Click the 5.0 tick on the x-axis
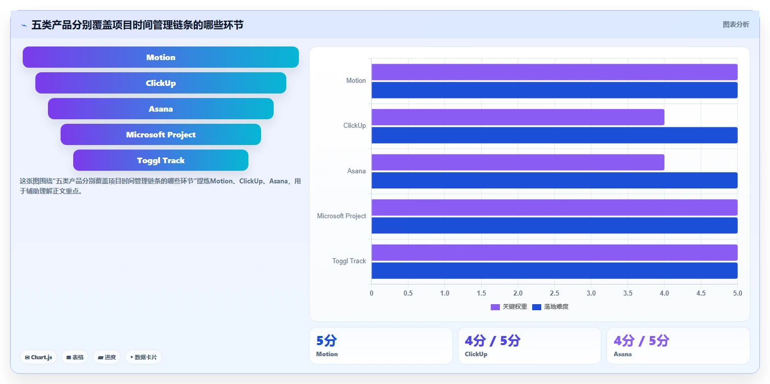Viewport: 770px width, 384px height. [738, 293]
